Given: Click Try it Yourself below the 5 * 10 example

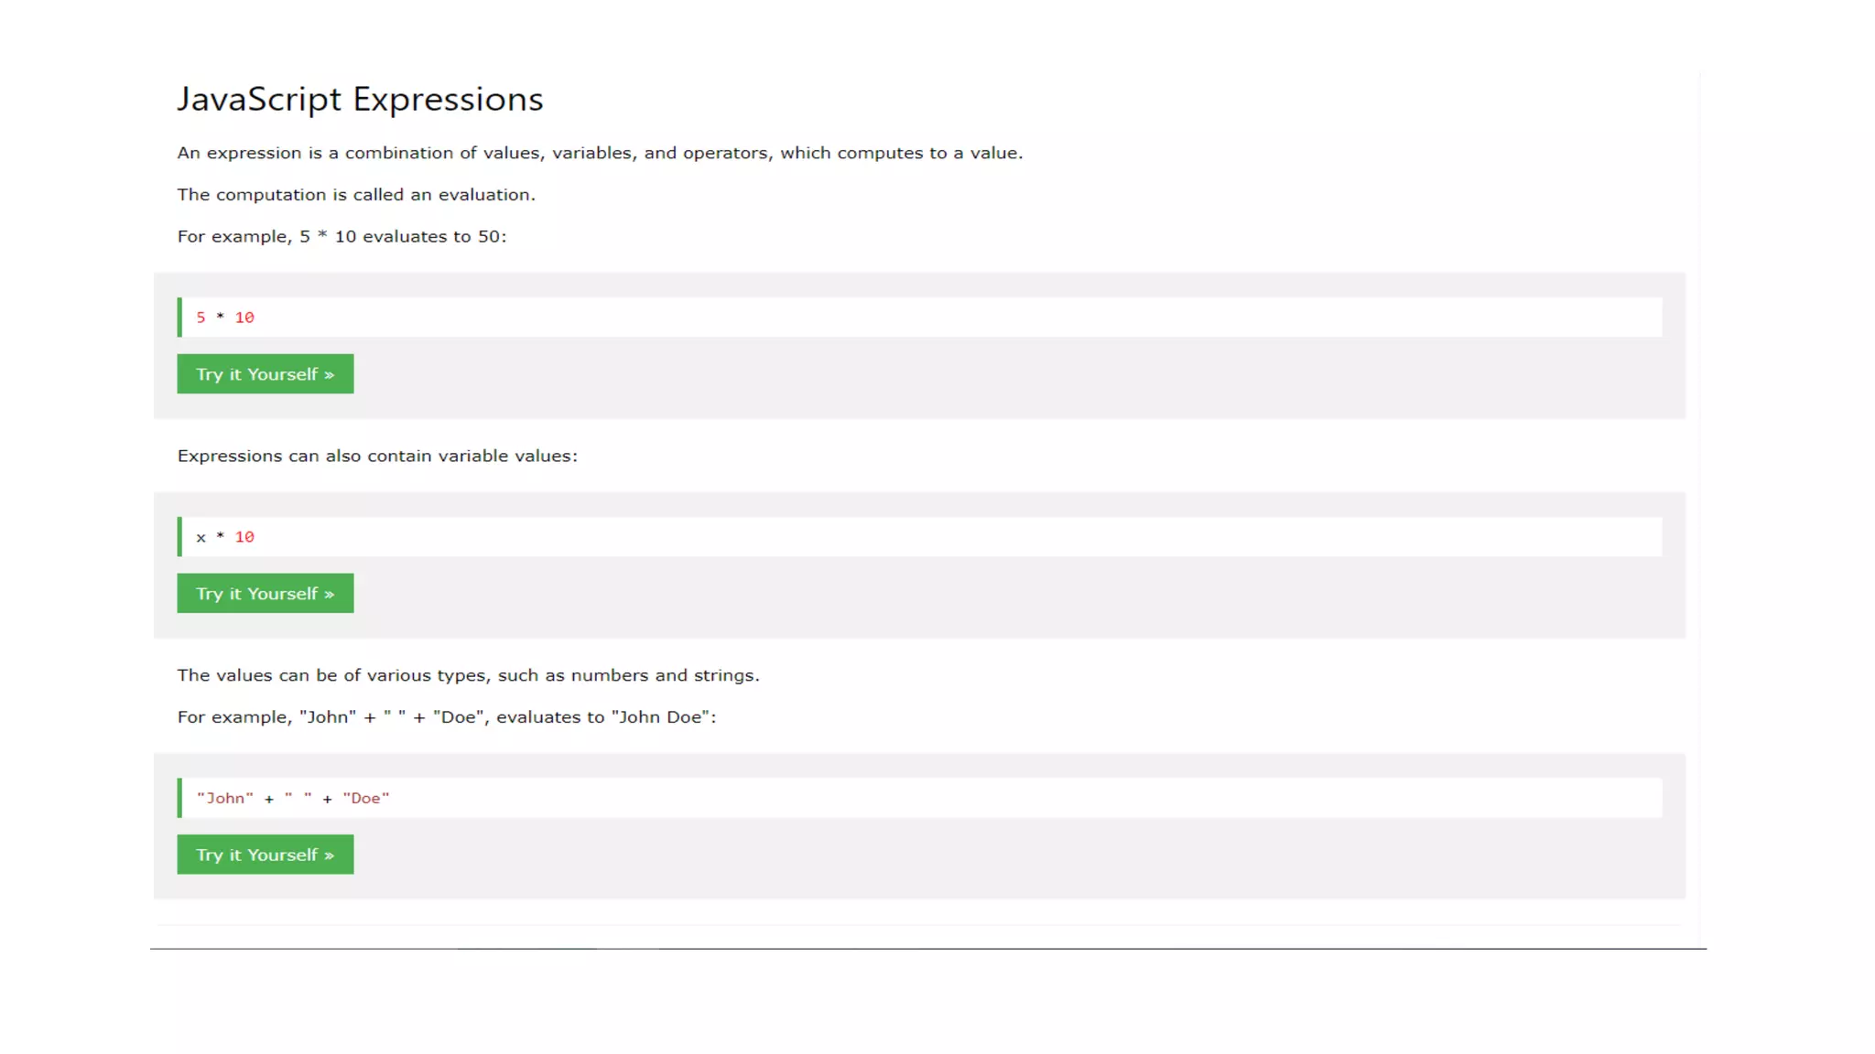Looking at the screenshot, I should pos(265,374).
